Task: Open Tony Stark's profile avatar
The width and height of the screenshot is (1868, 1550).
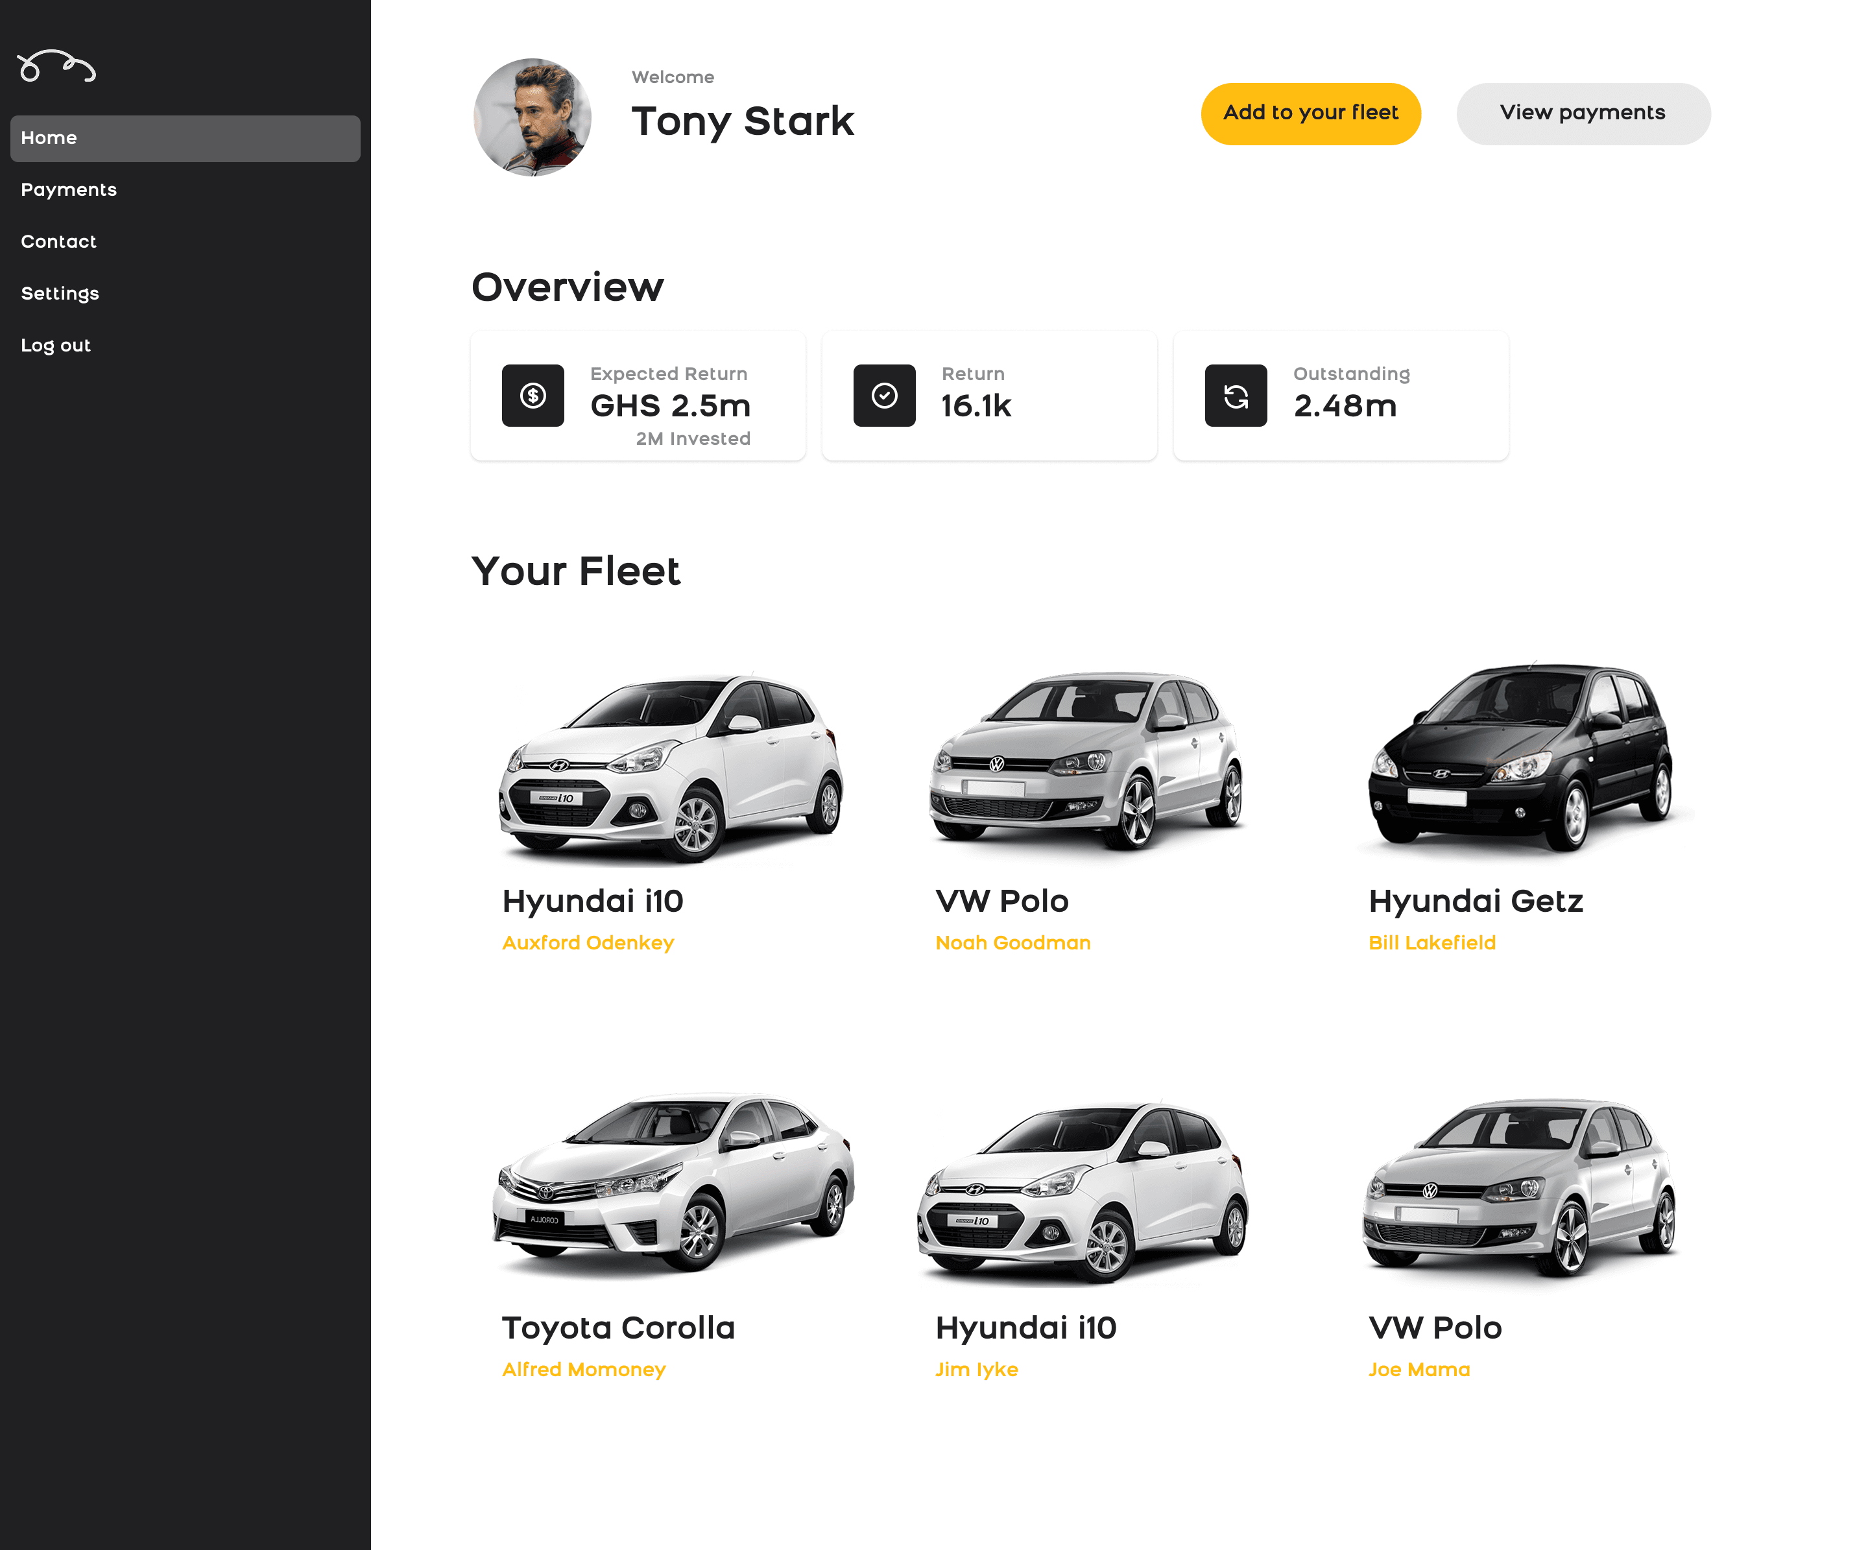Action: click(532, 117)
